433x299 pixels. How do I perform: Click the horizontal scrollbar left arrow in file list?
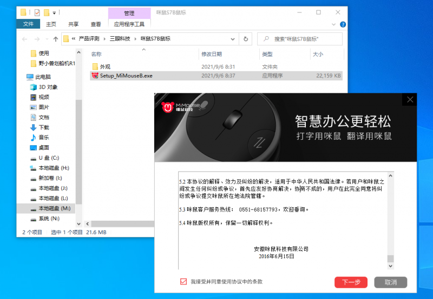click(x=87, y=224)
